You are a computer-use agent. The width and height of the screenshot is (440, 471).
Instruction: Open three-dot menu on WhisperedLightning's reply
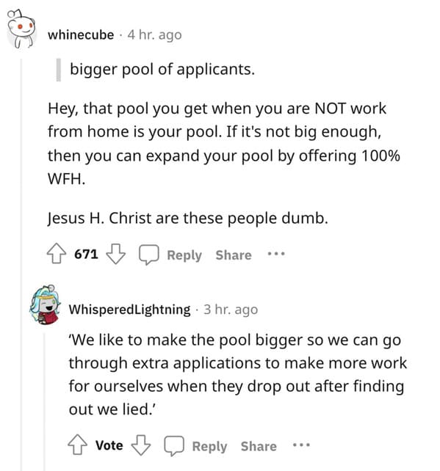pos(301,445)
